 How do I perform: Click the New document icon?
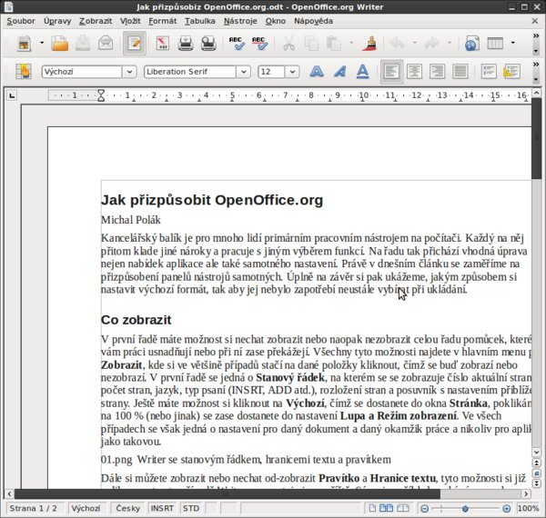24,43
